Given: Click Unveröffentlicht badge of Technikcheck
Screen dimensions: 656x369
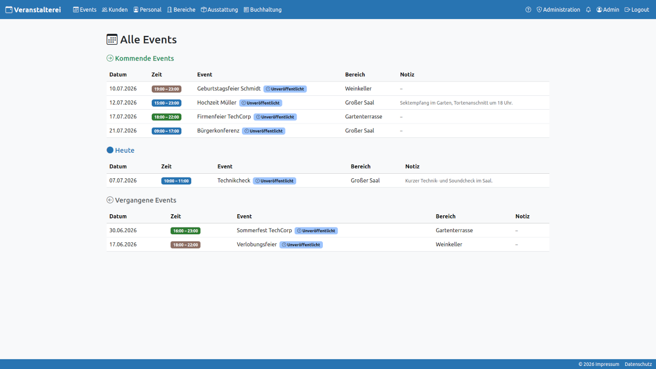Looking at the screenshot, I should click(275, 181).
